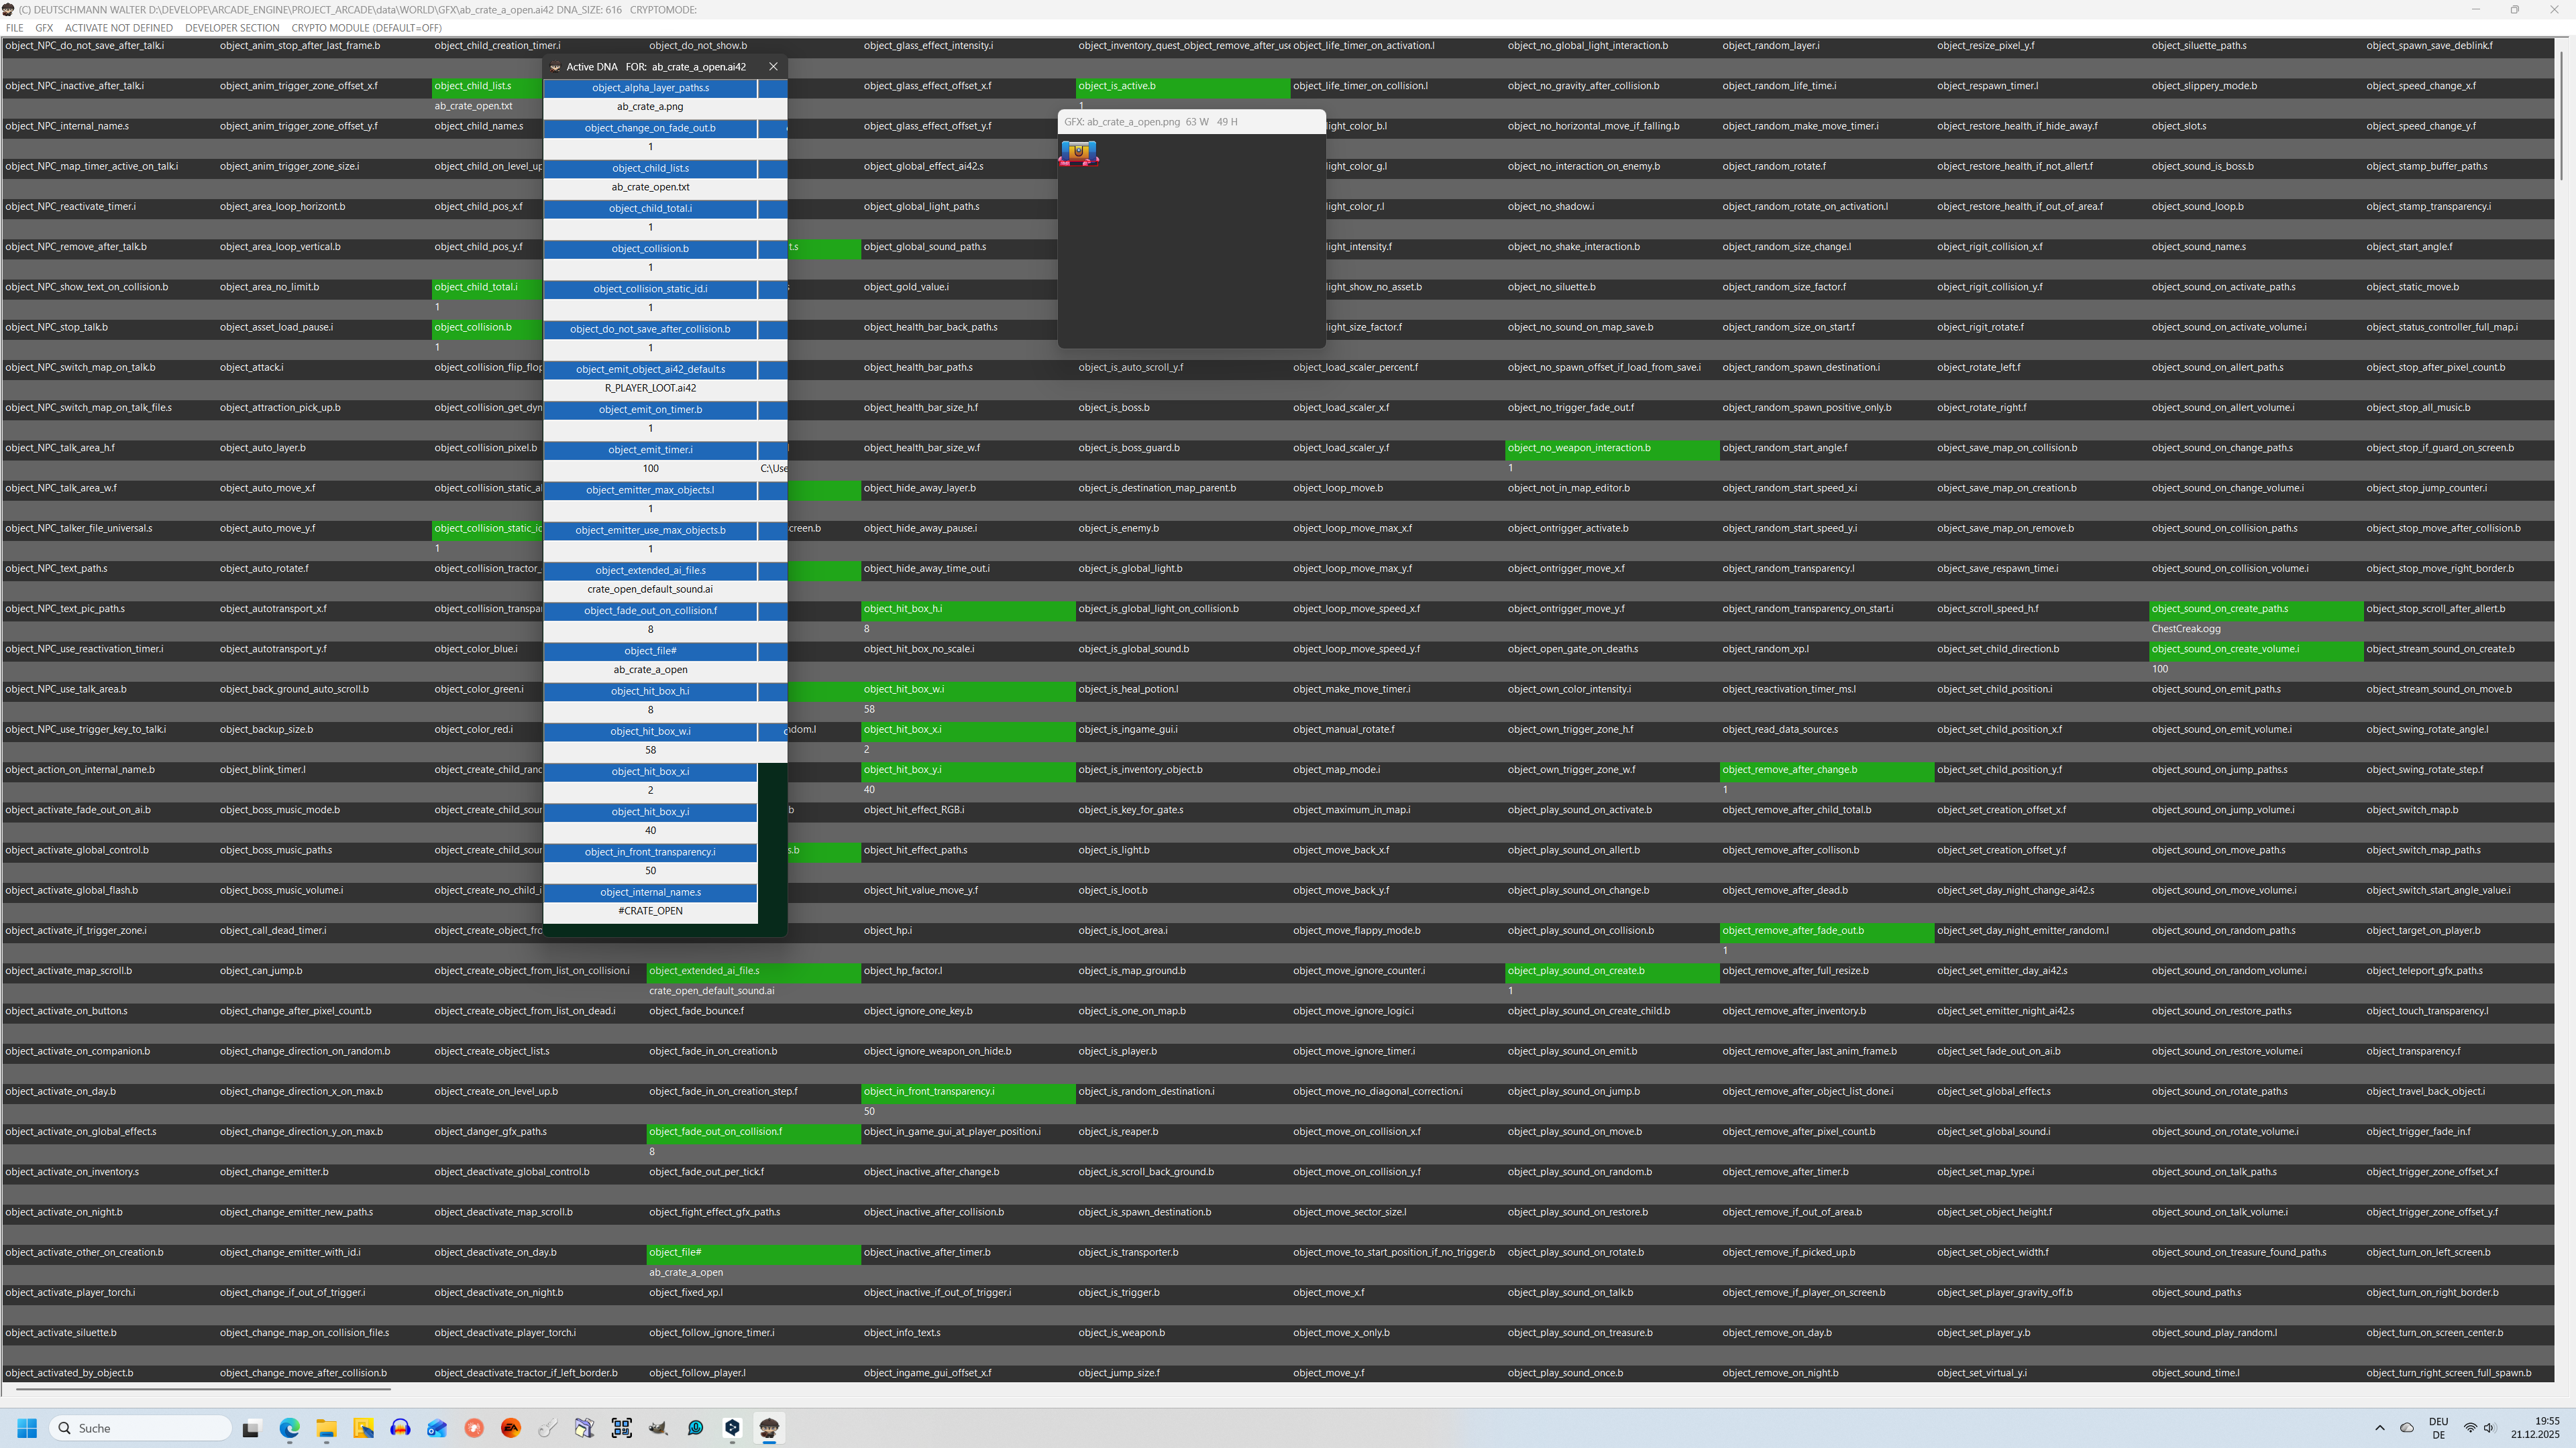Click the crate GFX preview thumbnail

tap(1078, 153)
